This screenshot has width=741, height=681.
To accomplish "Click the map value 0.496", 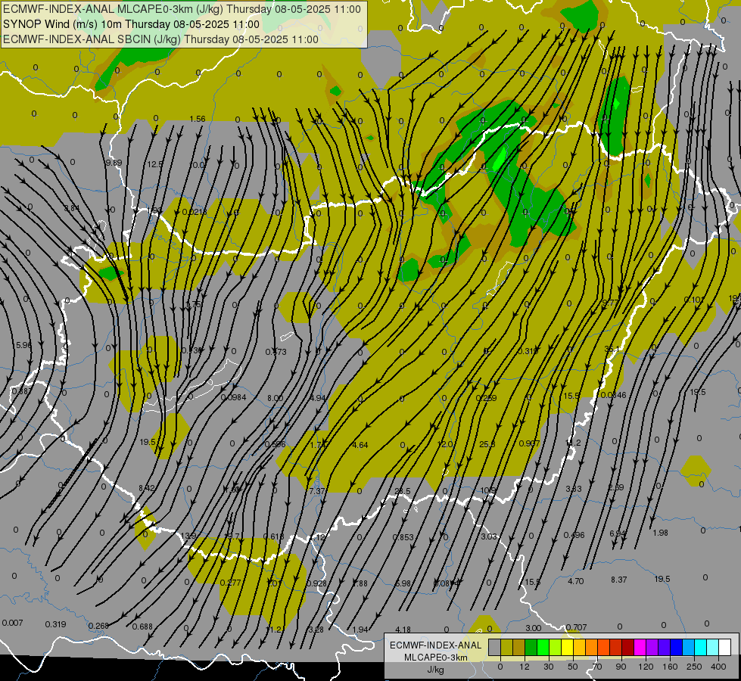I will [574, 536].
